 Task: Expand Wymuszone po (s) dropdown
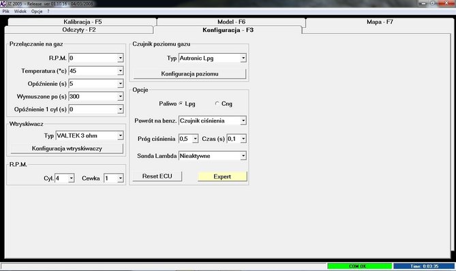120,97
